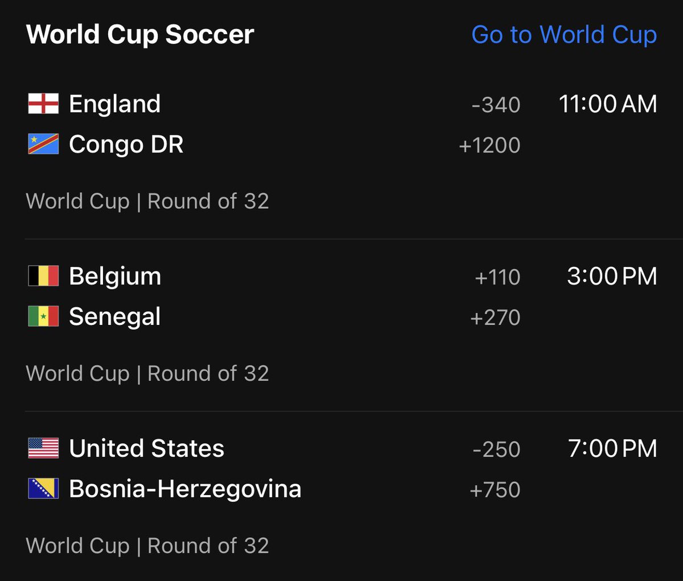
Task: Click the Senegal team name
Action: (x=115, y=317)
